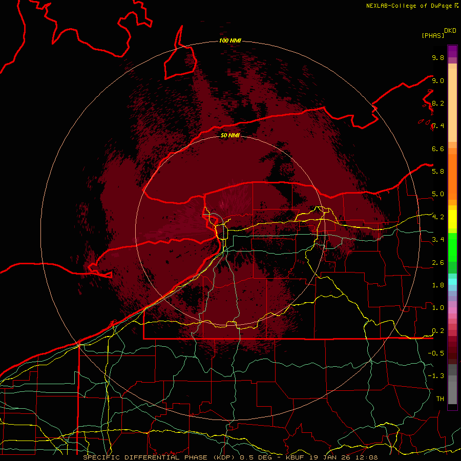Pick the pink segment of the color bar
Viewport: 461px width, 461px height.
[452, 310]
